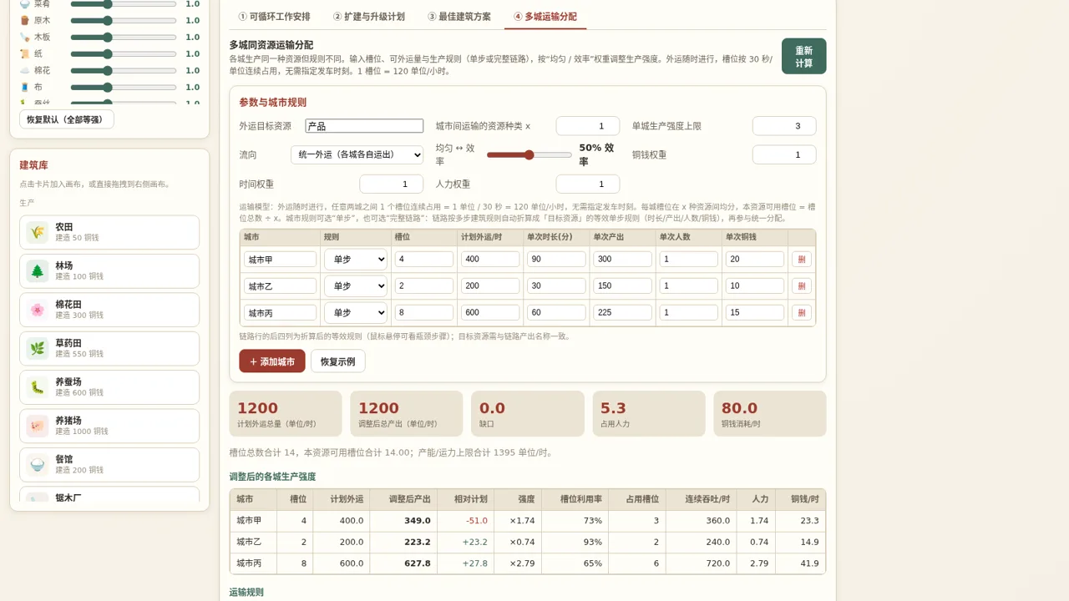The image size is (1069, 601).
Task: Click the 纸 scroll icon
Action: pos(25,53)
